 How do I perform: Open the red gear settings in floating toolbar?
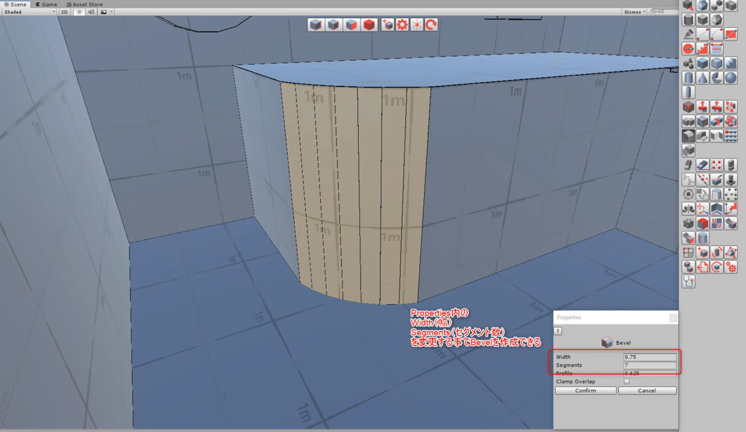point(402,25)
